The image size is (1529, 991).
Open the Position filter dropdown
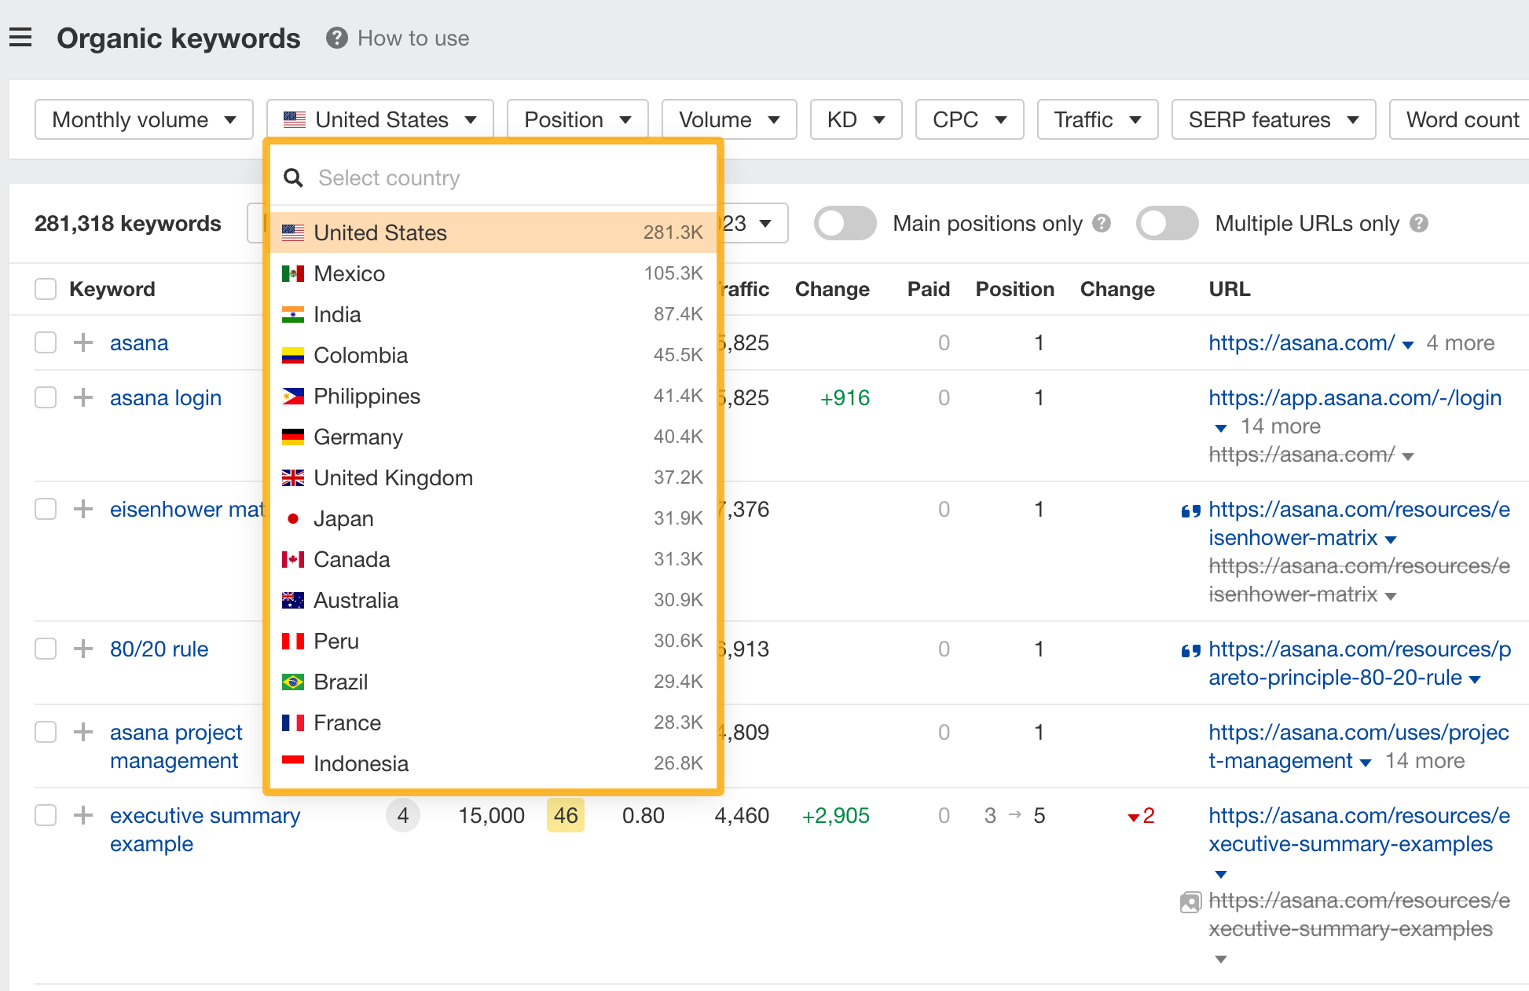coord(577,119)
